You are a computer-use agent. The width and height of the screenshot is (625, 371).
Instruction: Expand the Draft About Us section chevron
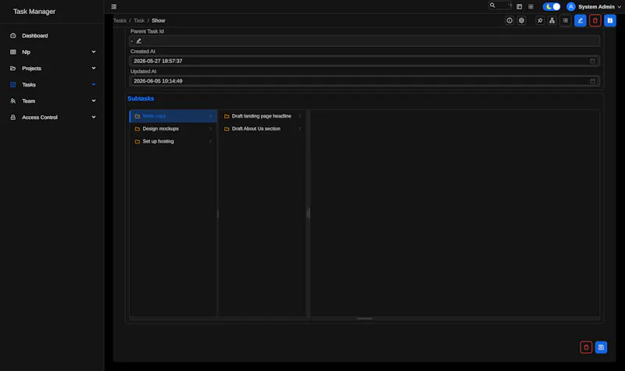click(300, 129)
